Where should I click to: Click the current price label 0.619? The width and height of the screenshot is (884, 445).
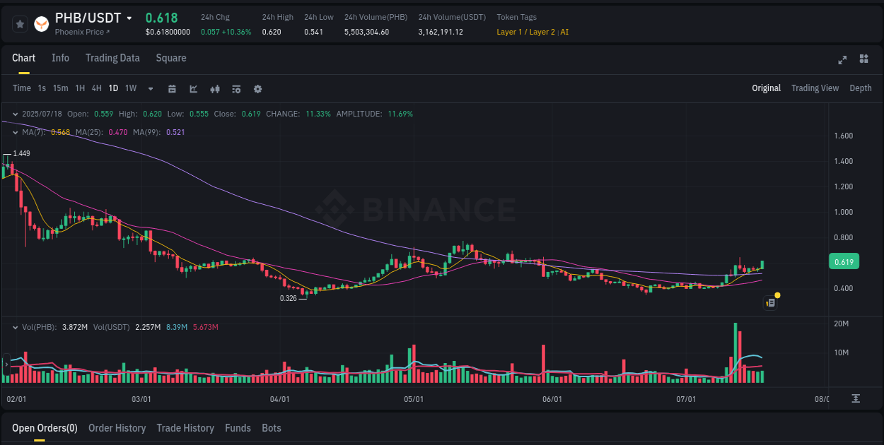[844, 261]
